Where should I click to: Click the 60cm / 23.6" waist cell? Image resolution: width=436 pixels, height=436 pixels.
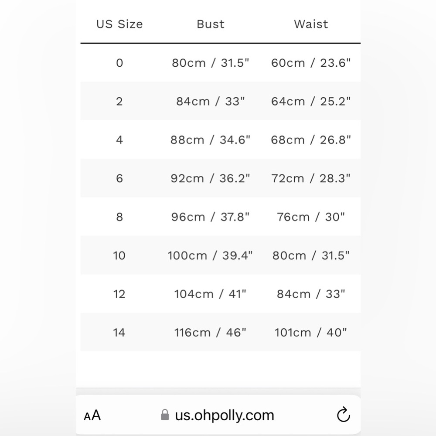311,63
